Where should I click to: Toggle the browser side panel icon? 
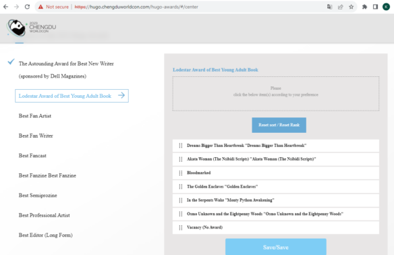click(375, 7)
